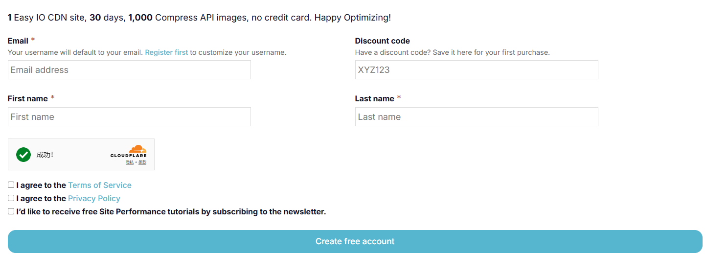Screen dimensions: 728x277
Task: Click the Email field label
Action: tap(18, 41)
